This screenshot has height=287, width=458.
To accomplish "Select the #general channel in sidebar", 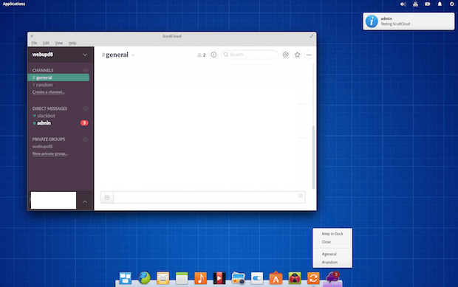I will tap(58, 77).
